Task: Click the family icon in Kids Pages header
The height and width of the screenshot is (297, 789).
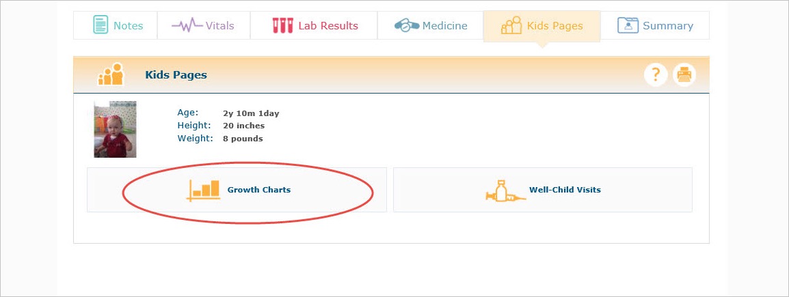Action: pos(111,74)
